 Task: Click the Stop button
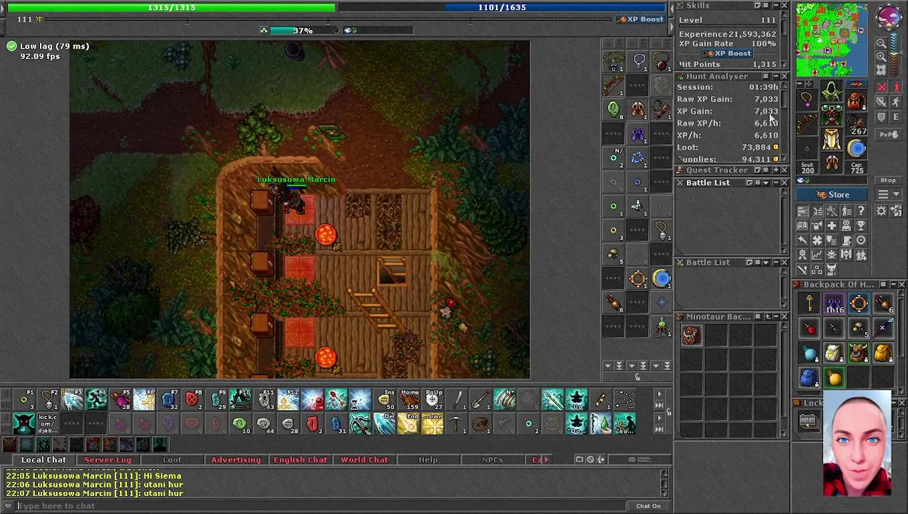tap(888, 180)
